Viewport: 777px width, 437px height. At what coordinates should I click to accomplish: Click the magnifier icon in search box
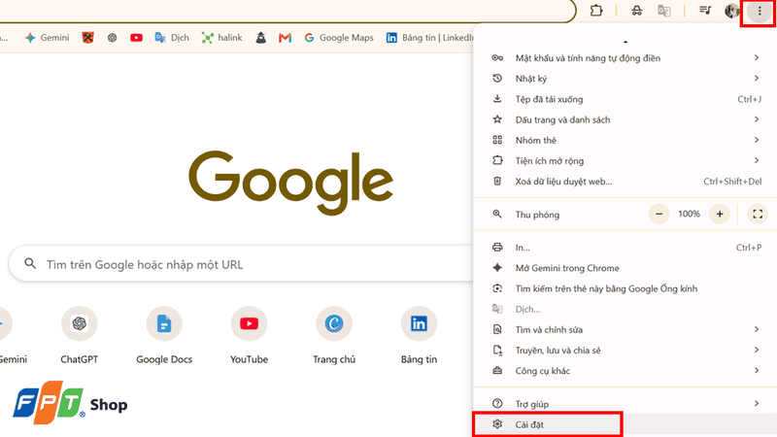30,263
